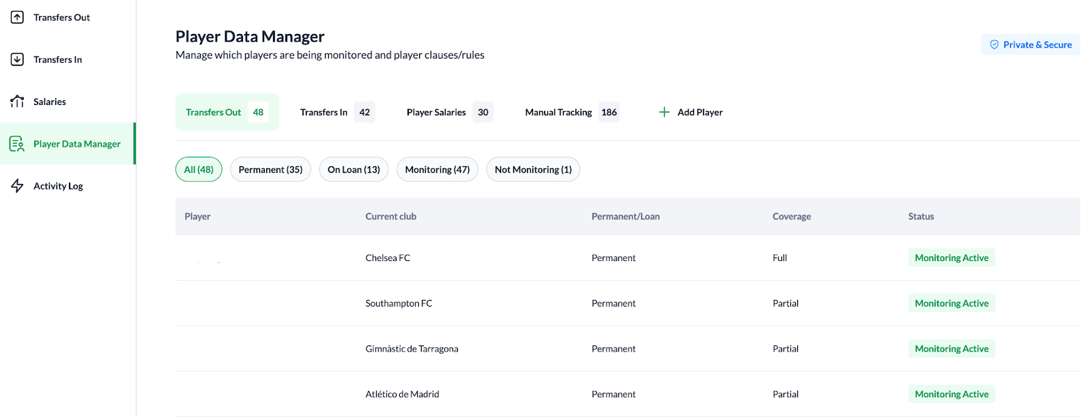The image size is (1092, 417).
Task: Switch to the Transfers In tab
Action: point(336,112)
